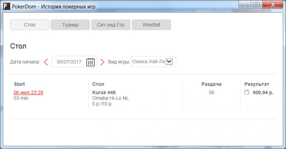Click the PokerDom logo in title bar

click(x=7, y=7)
